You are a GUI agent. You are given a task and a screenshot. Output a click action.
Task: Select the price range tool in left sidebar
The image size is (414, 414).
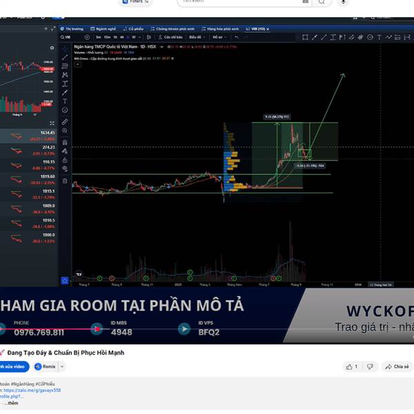(x=65, y=83)
